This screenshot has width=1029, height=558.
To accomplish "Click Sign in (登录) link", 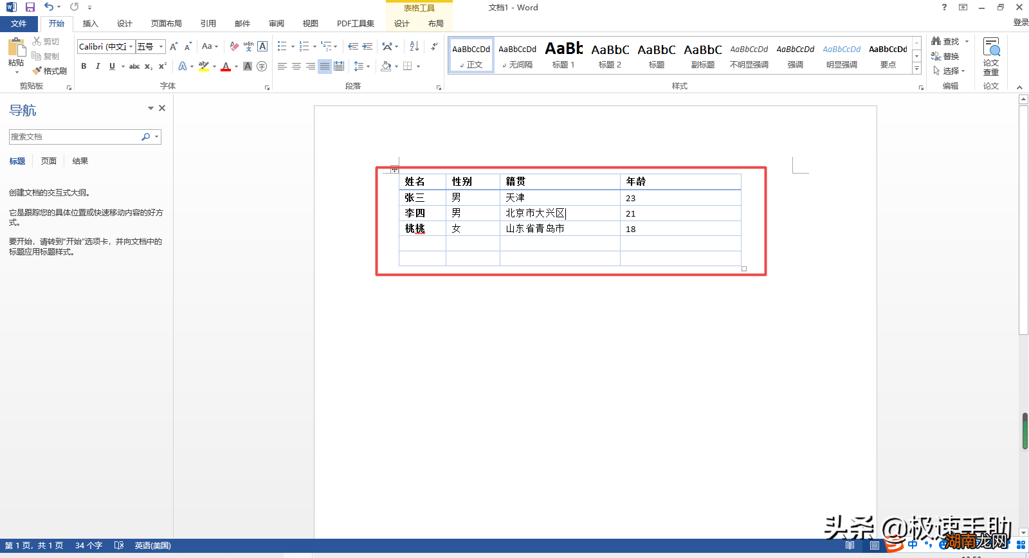I will 1021,22.
